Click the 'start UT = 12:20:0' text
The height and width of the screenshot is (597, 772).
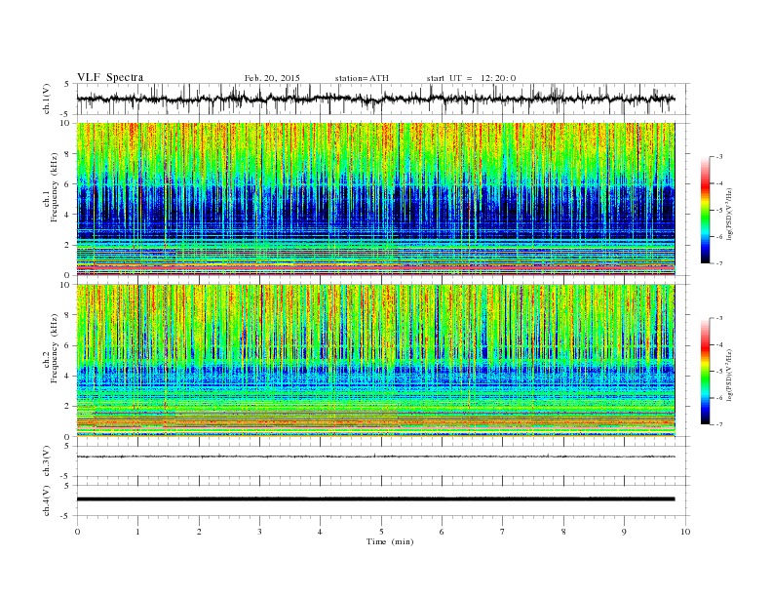coord(471,78)
